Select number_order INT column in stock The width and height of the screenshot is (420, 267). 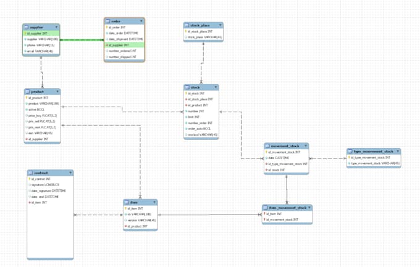pyautogui.click(x=201, y=123)
